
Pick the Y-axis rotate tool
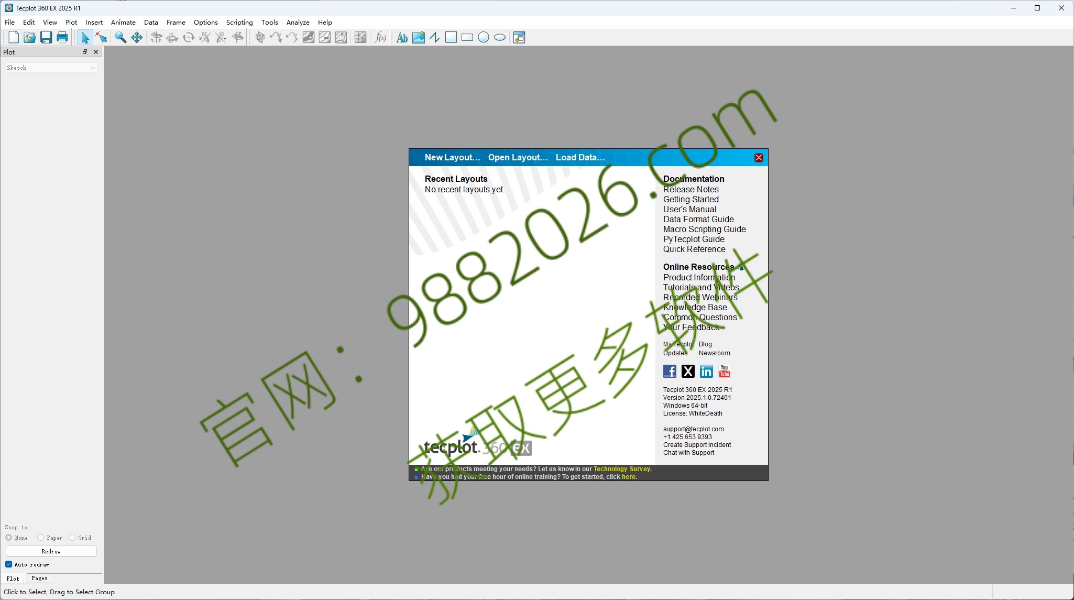[221, 37]
